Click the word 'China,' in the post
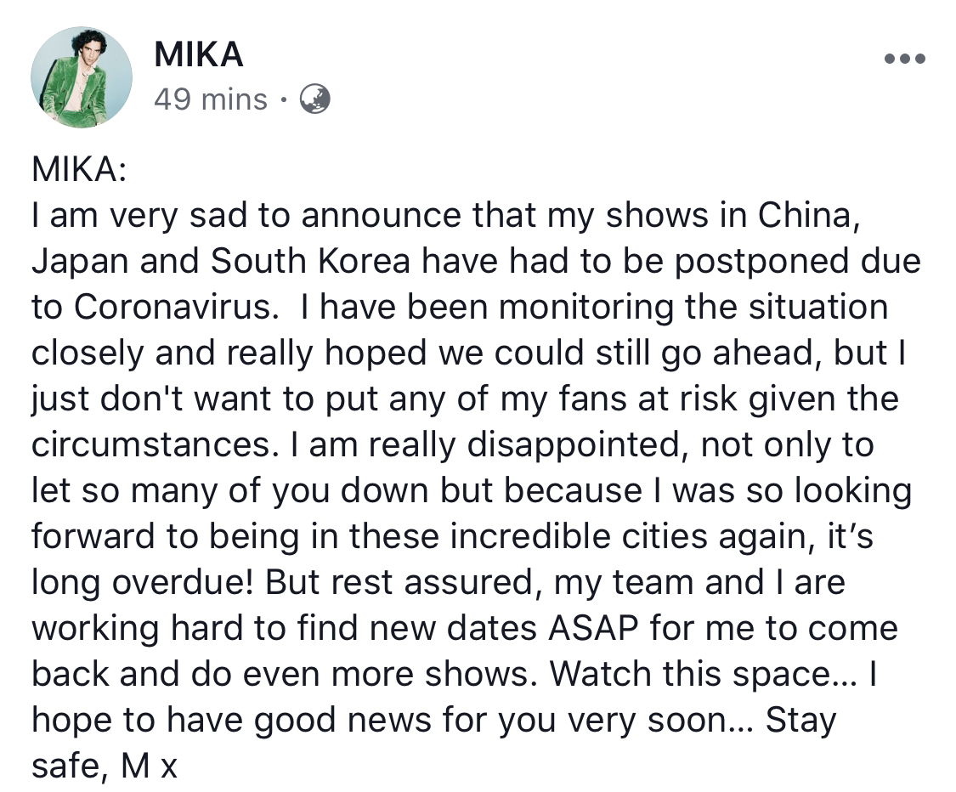Screen dimensions: 956x792 coord(809,216)
